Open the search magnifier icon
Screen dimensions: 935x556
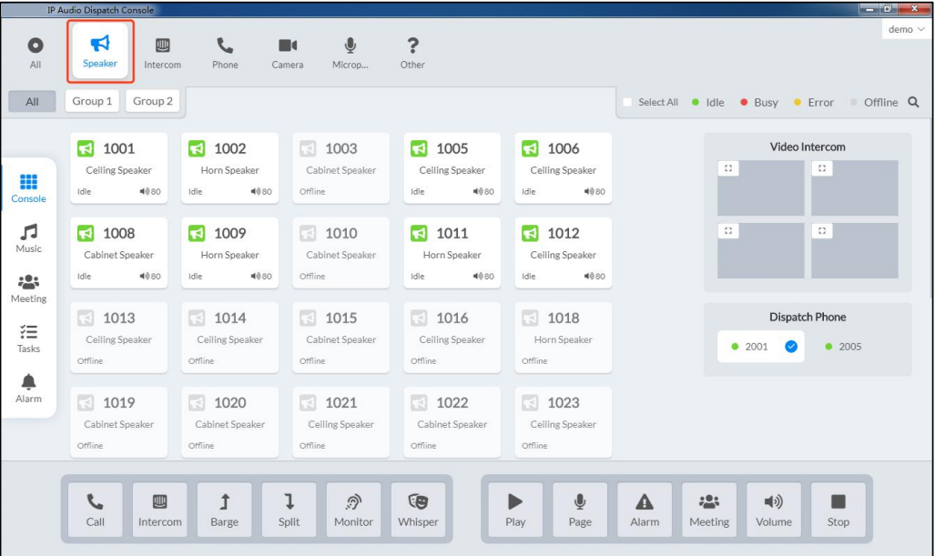point(913,102)
